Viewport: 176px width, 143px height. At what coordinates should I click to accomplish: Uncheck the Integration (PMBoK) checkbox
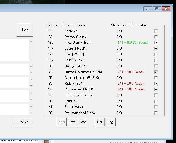[156, 43]
